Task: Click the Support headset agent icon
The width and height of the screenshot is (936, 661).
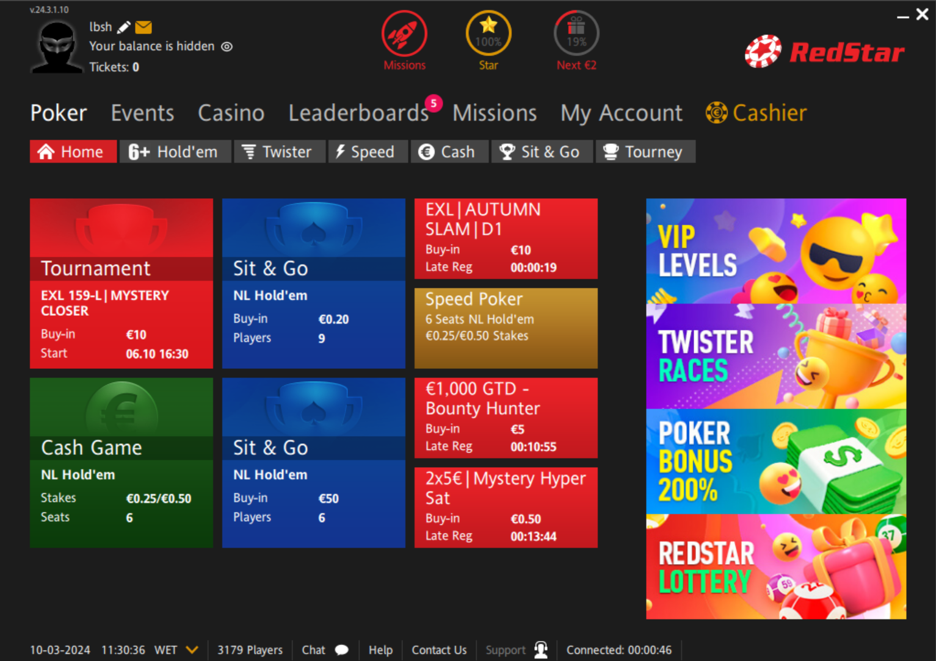Action: [x=541, y=649]
